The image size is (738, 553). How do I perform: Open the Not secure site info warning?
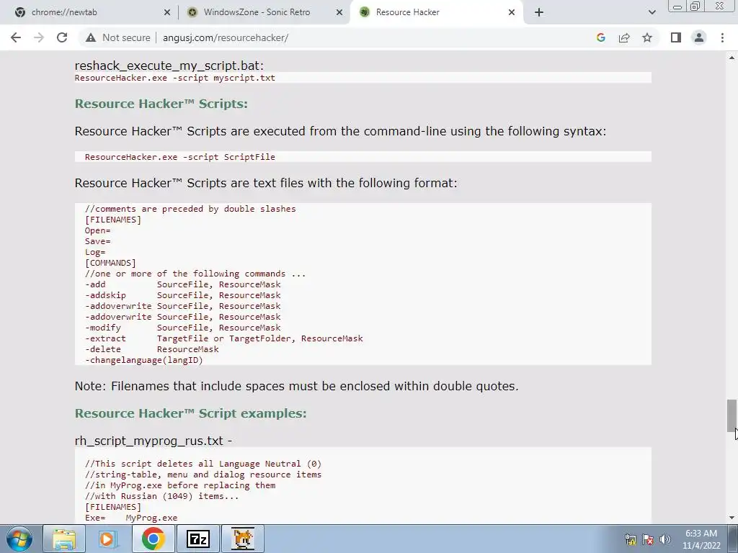click(x=118, y=37)
